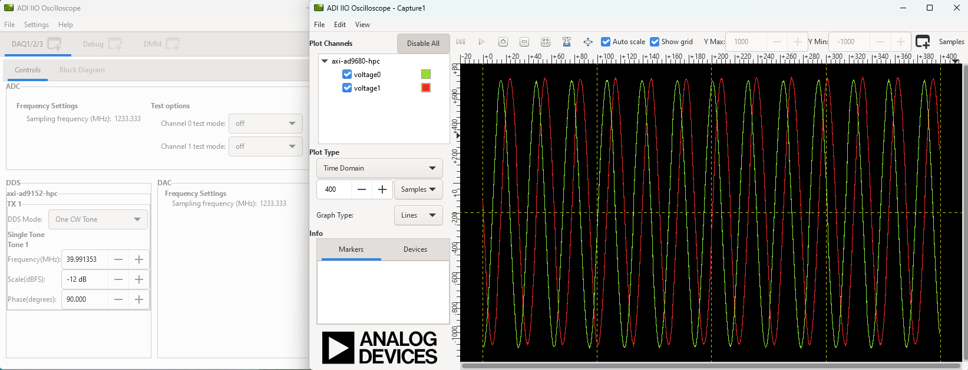Click the single-step capture icon

[461, 42]
